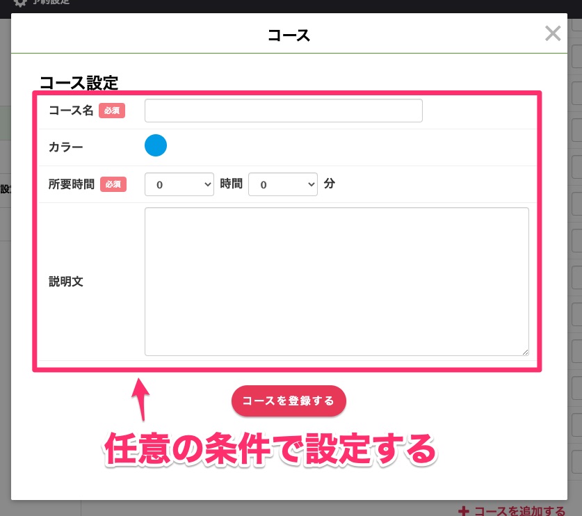Expand the hours dropdown before 時間
This screenshot has width=582, height=516.
point(179,184)
